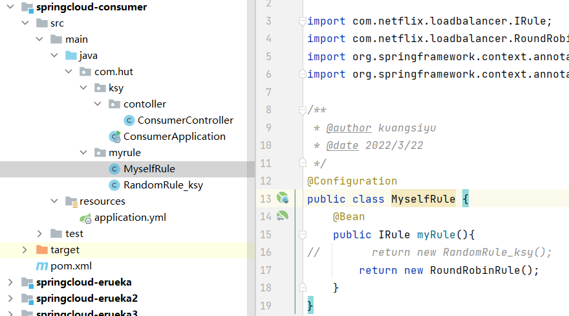This screenshot has width=569, height=316.
Task: Select pom.xml in the project tree
Action: pyautogui.click(x=71, y=266)
